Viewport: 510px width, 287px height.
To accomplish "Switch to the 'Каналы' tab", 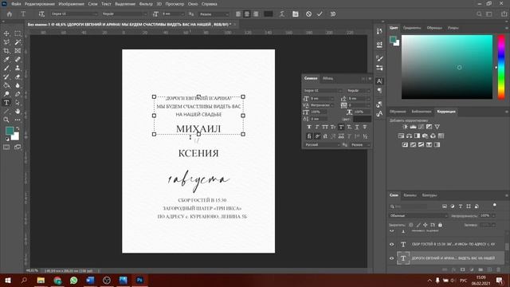I will [410, 195].
